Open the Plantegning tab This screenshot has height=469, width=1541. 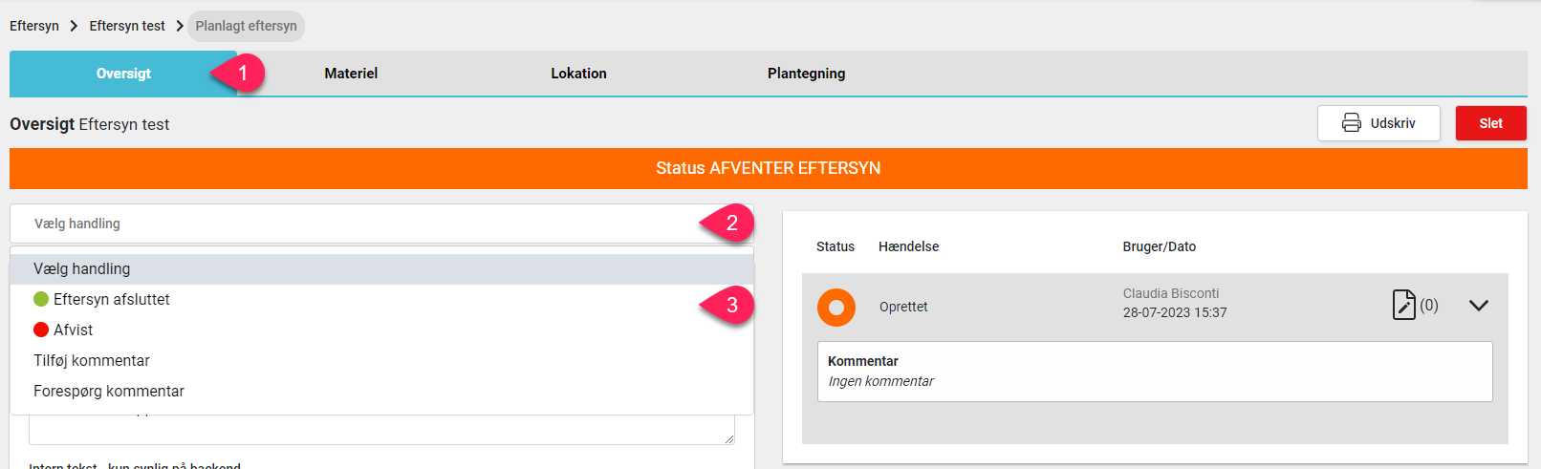click(806, 74)
